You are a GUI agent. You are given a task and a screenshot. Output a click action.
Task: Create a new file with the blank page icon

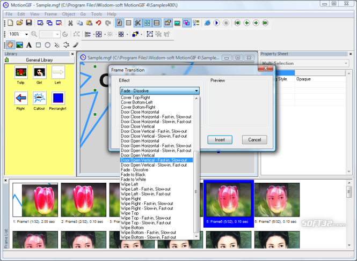[x=10, y=23]
